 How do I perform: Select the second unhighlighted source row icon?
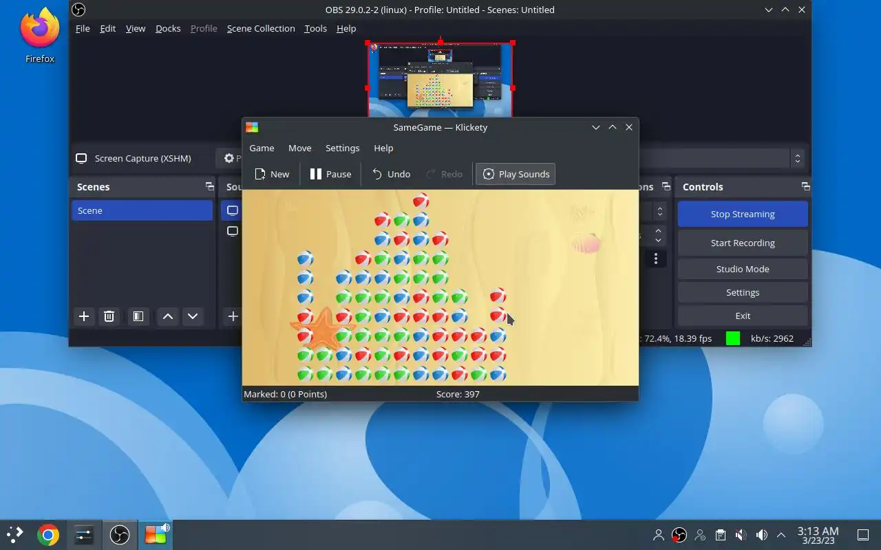tap(233, 231)
